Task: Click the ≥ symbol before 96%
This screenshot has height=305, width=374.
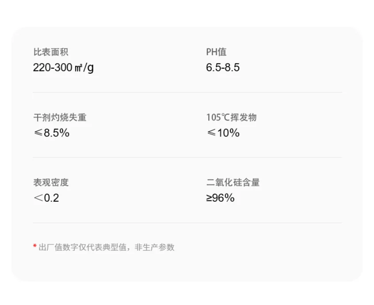Action: (209, 198)
